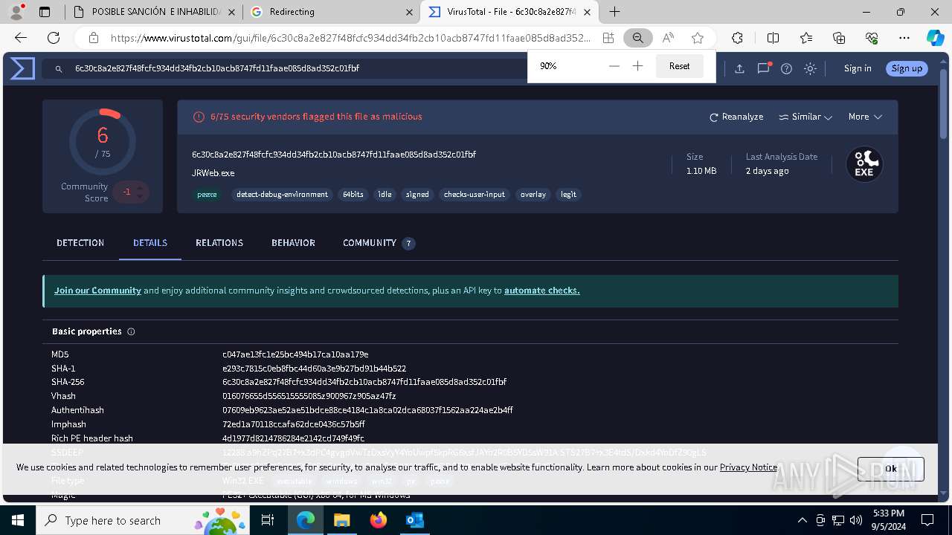Open browser essentials heart icon
952x535 pixels.
(872, 38)
